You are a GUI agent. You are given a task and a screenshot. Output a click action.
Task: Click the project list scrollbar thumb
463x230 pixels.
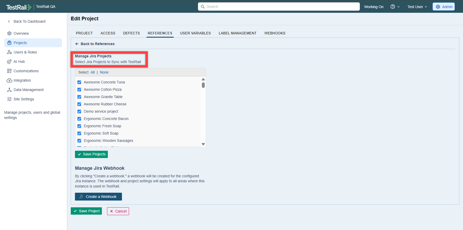click(203, 85)
